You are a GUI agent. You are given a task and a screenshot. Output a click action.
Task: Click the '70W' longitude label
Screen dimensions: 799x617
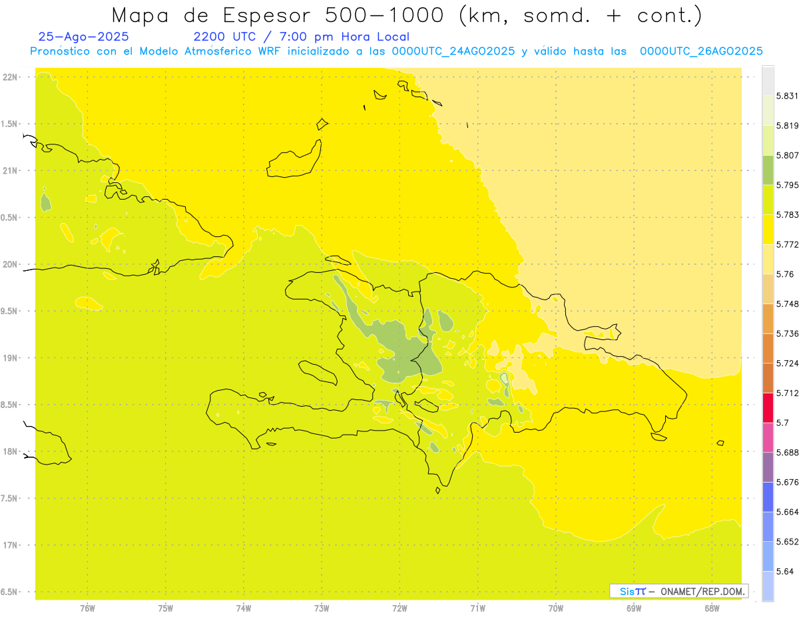(556, 608)
